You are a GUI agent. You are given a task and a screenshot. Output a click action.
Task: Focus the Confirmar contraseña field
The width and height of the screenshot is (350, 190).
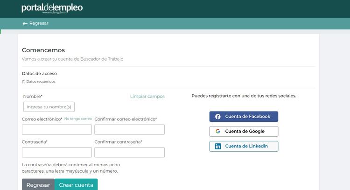(x=129, y=153)
